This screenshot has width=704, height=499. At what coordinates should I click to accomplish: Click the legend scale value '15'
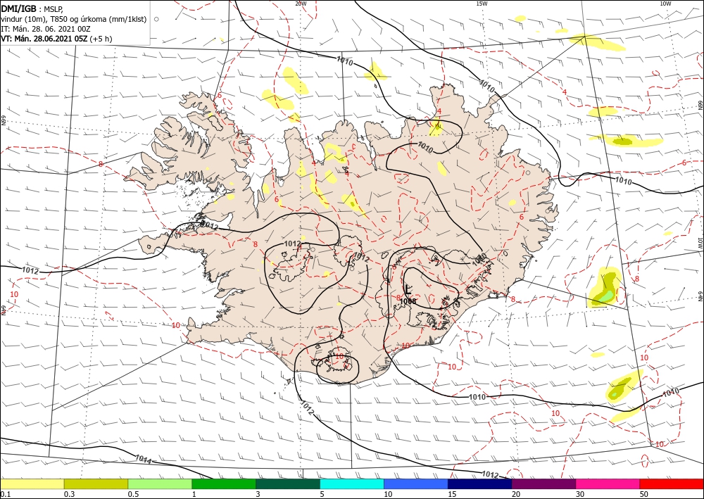tap(452, 494)
